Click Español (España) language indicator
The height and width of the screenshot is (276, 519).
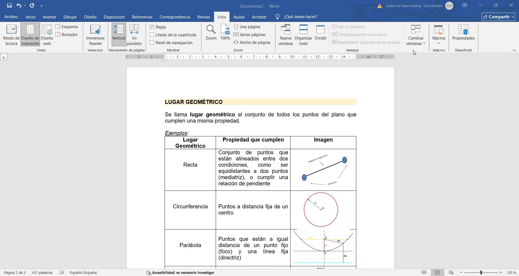click(83, 272)
